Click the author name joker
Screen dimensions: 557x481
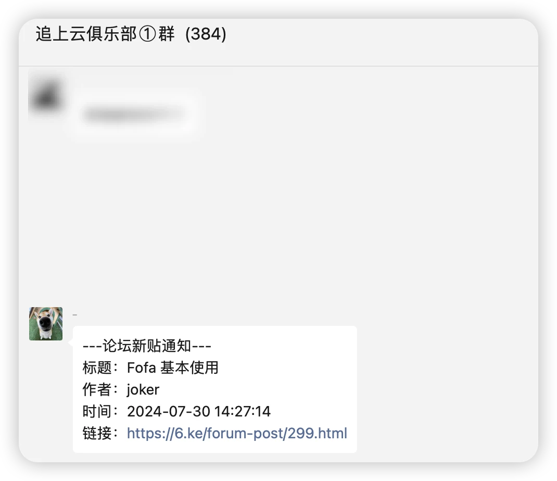(x=143, y=390)
